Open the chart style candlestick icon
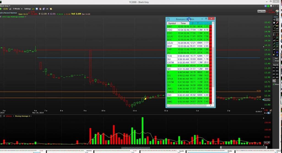The width and height of the screenshot is (282, 153). [33, 9]
